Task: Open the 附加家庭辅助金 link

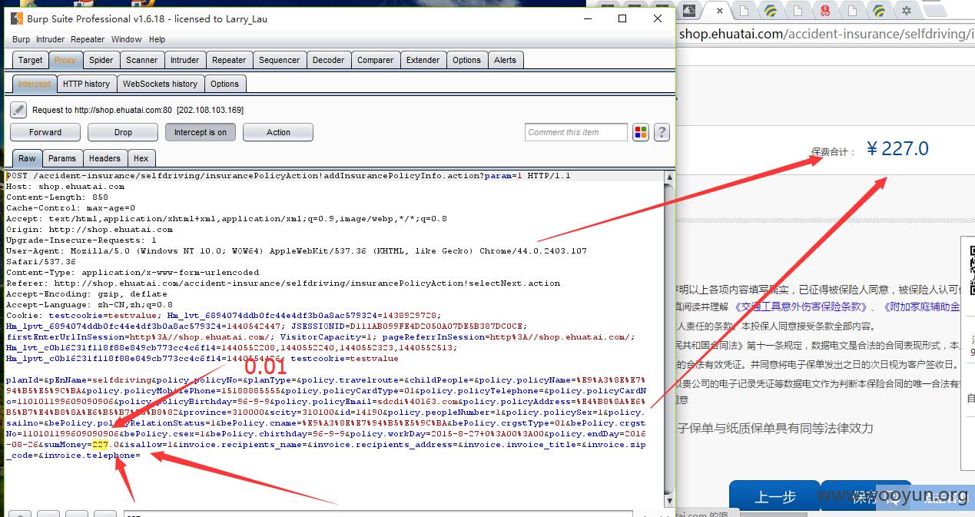Action: click(x=922, y=307)
